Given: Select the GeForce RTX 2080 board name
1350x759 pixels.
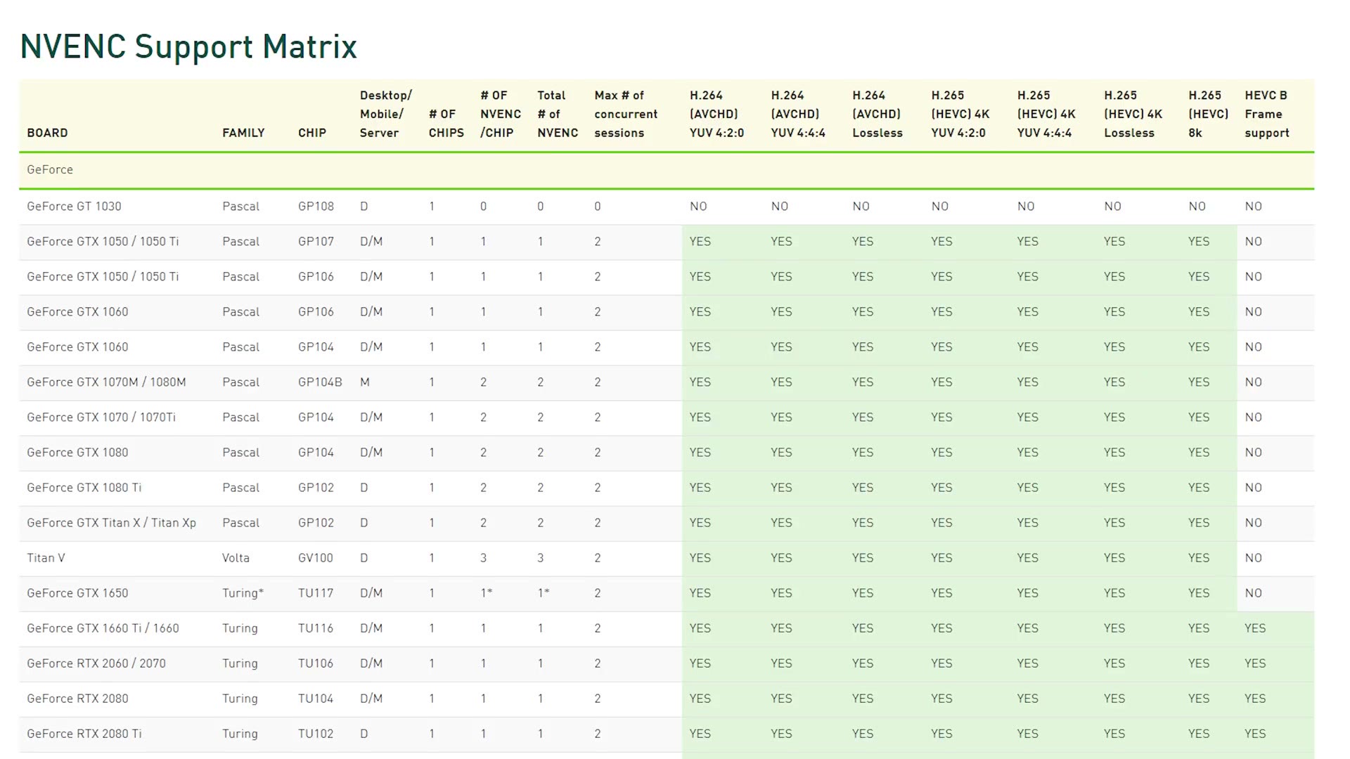Looking at the screenshot, I should coord(77,698).
